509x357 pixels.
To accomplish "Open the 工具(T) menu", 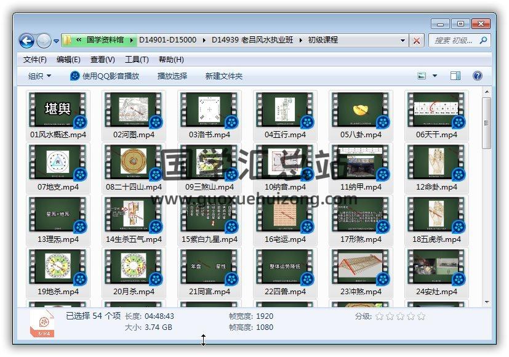I will click(x=136, y=60).
